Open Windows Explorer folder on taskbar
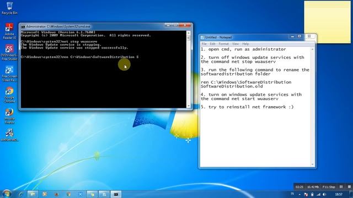Screen dimensions: 353x198 pyautogui.click(x=33, y=194)
